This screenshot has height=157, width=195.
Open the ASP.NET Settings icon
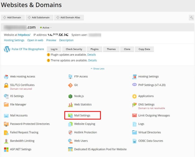point(6,150)
